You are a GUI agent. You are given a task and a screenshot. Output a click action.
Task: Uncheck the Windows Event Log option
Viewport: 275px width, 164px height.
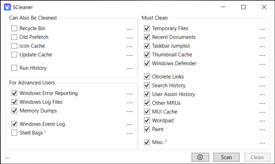tap(14, 124)
